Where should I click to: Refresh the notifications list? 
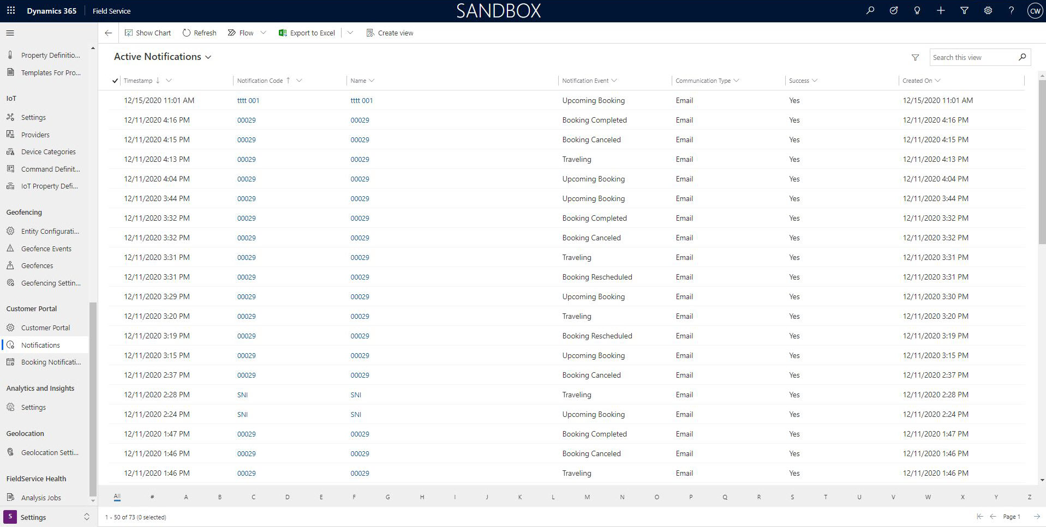[199, 33]
